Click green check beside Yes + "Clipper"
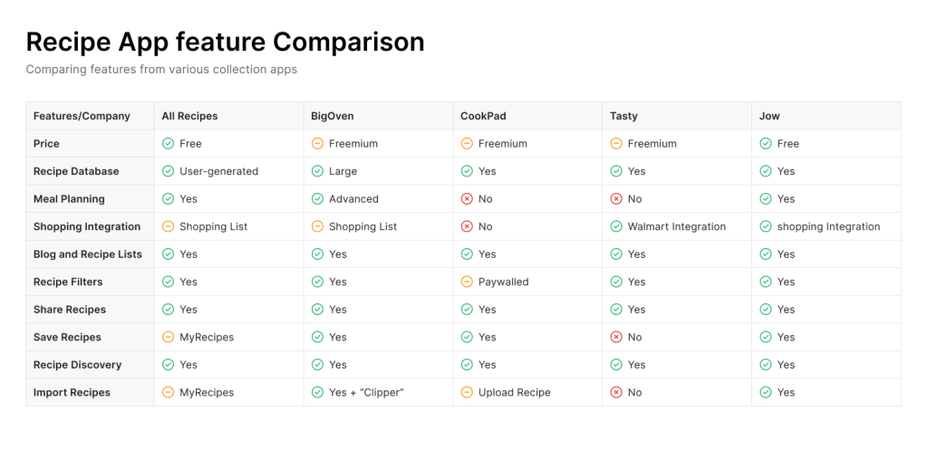This screenshot has height=450, width=928. [317, 393]
